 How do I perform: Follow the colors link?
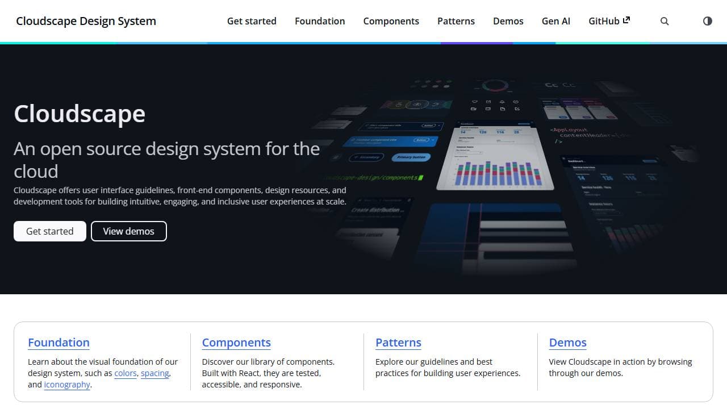coord(126,373)
